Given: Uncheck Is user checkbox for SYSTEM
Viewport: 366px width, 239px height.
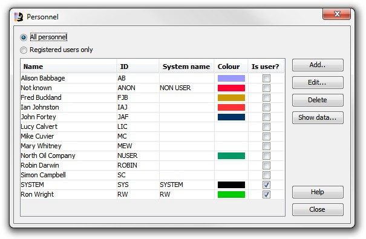Looking at the screenshot, I should [x=266, y=185].
